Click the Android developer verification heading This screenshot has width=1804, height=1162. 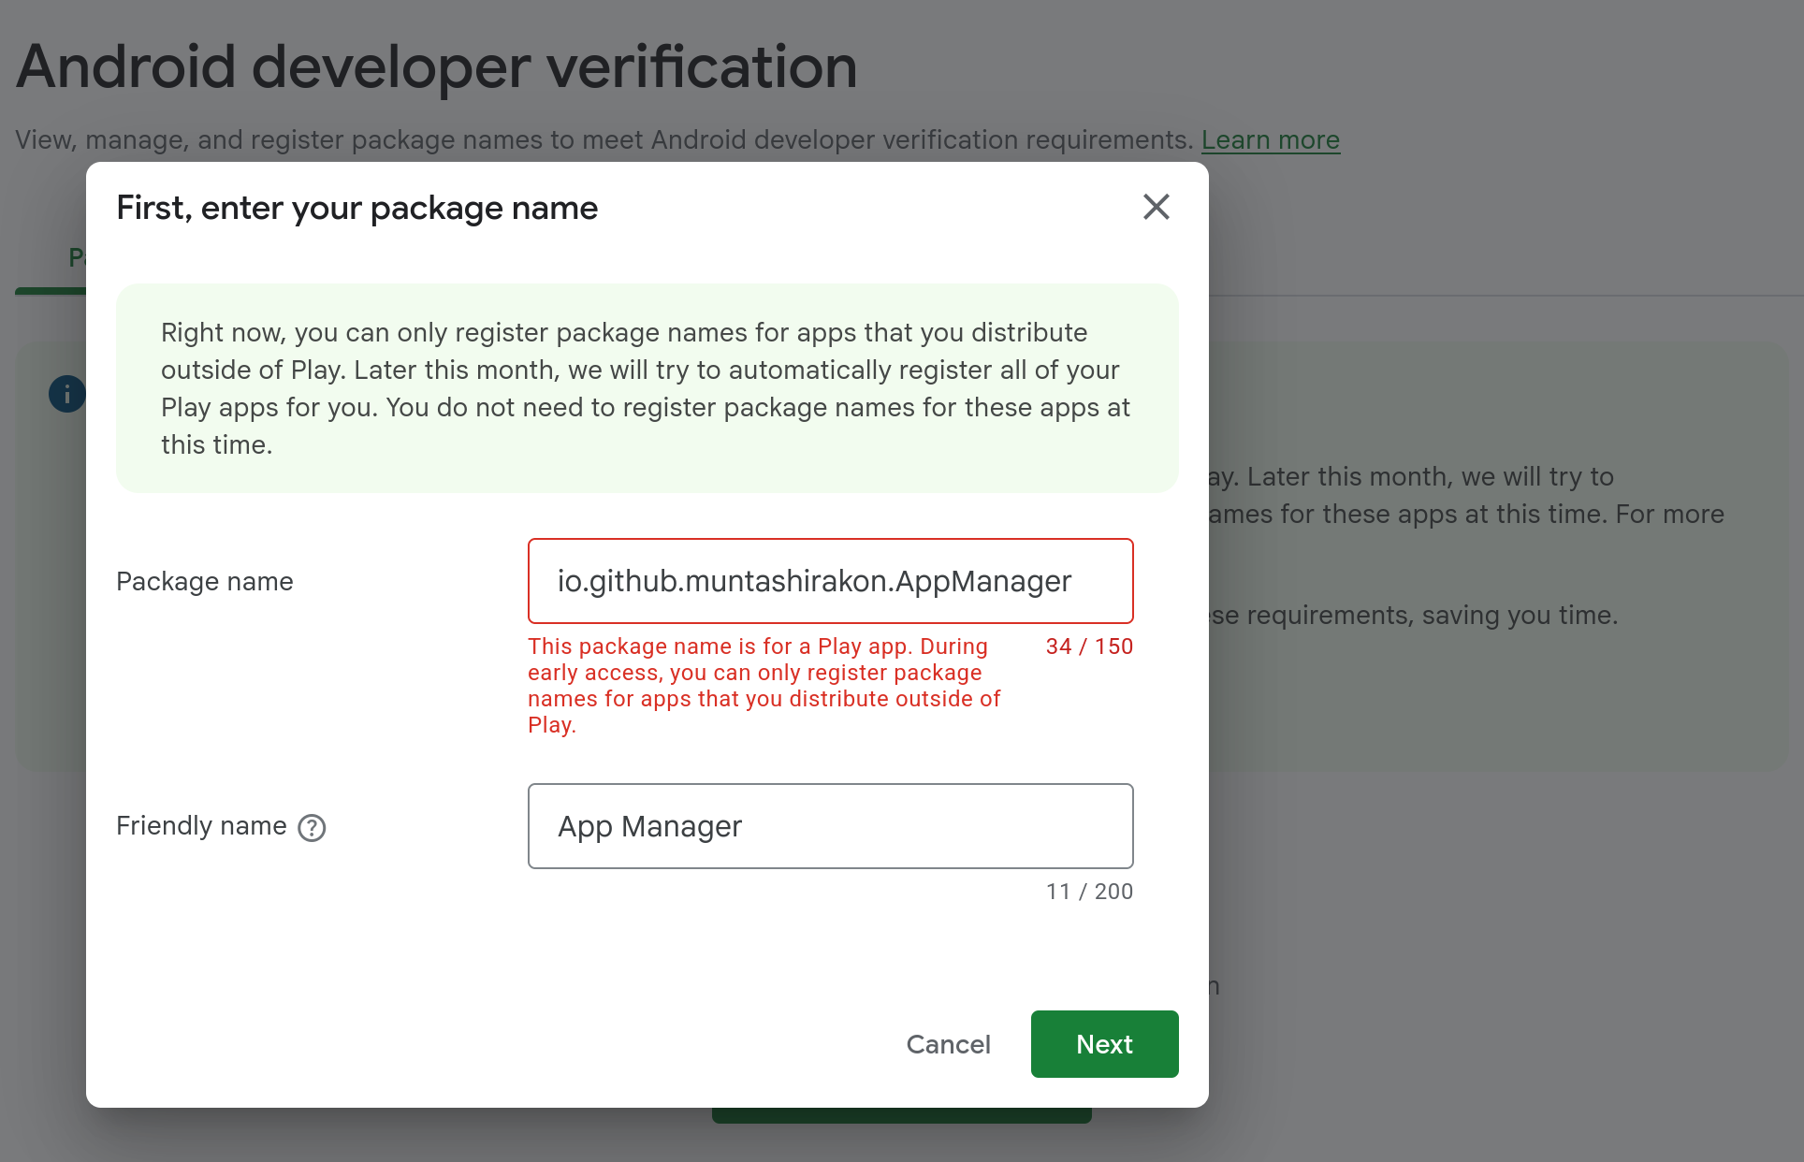[436, 67]
